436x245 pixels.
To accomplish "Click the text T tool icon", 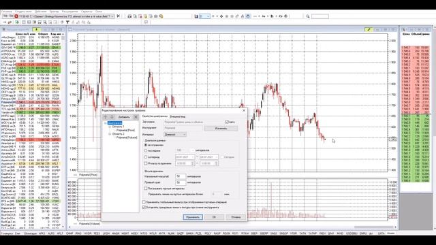I will (67, 22).
